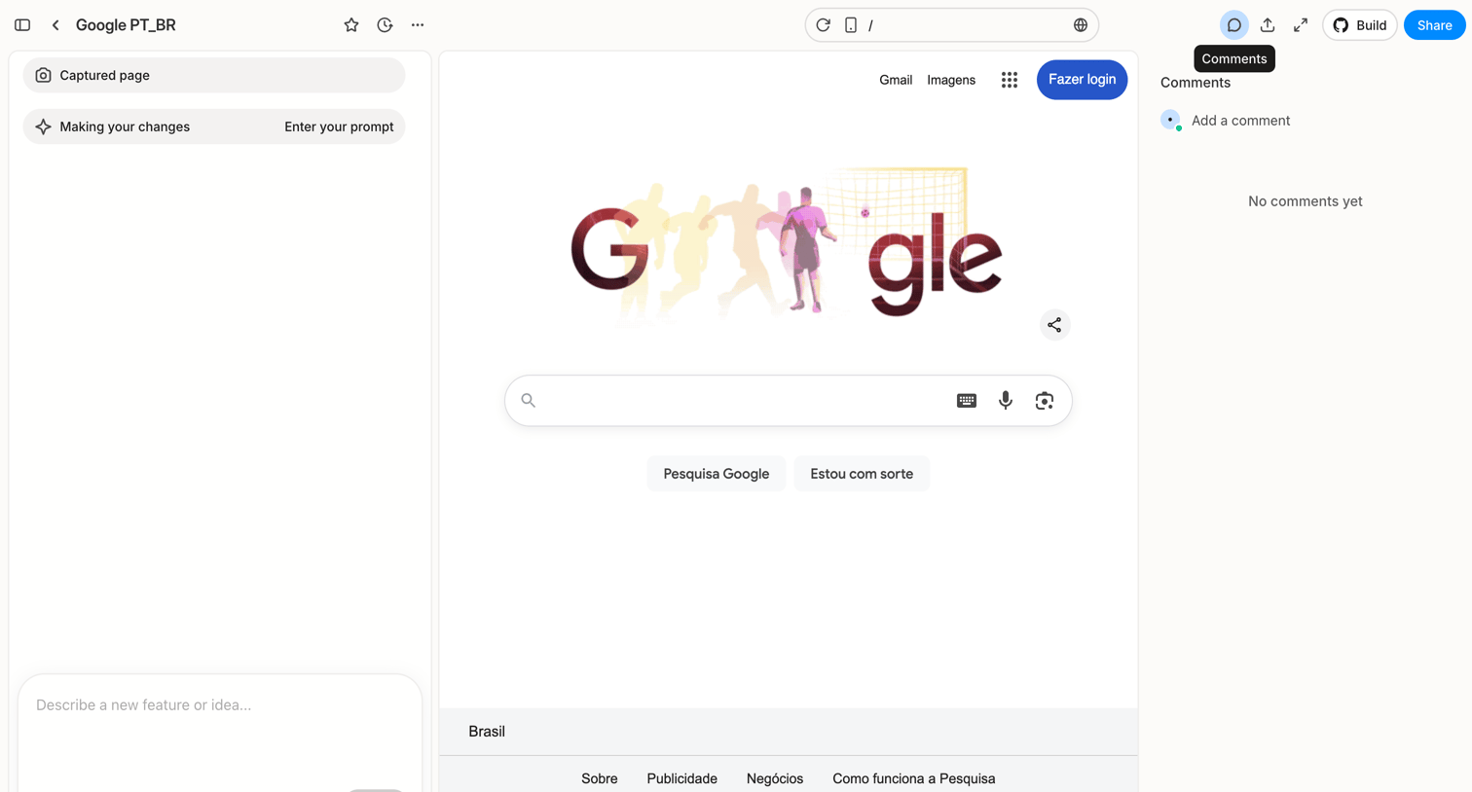Image resolution: width=1472 pixels, height=792 pixels.
Task: Click the export upload icon
Action: click(x=1268, y=25)
